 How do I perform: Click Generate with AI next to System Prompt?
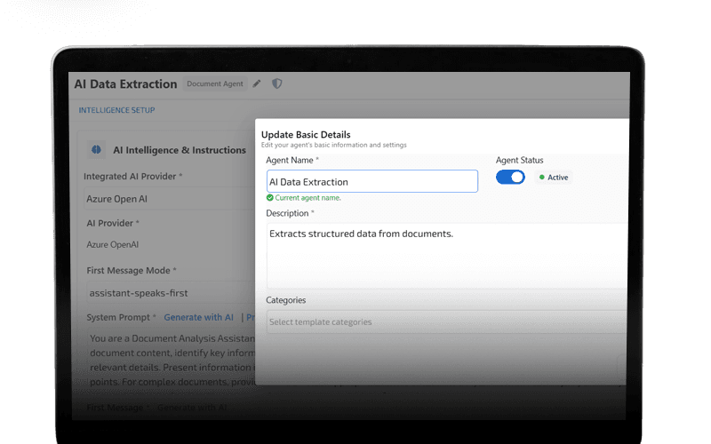pos(199,317)
